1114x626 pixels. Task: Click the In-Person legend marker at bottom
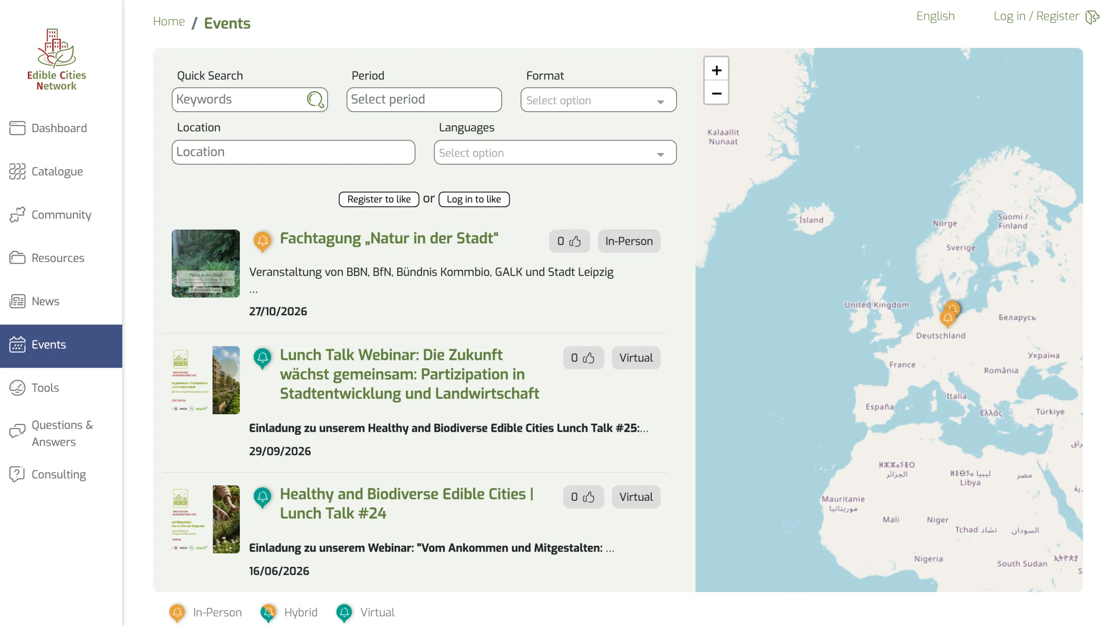click(177, 613)
